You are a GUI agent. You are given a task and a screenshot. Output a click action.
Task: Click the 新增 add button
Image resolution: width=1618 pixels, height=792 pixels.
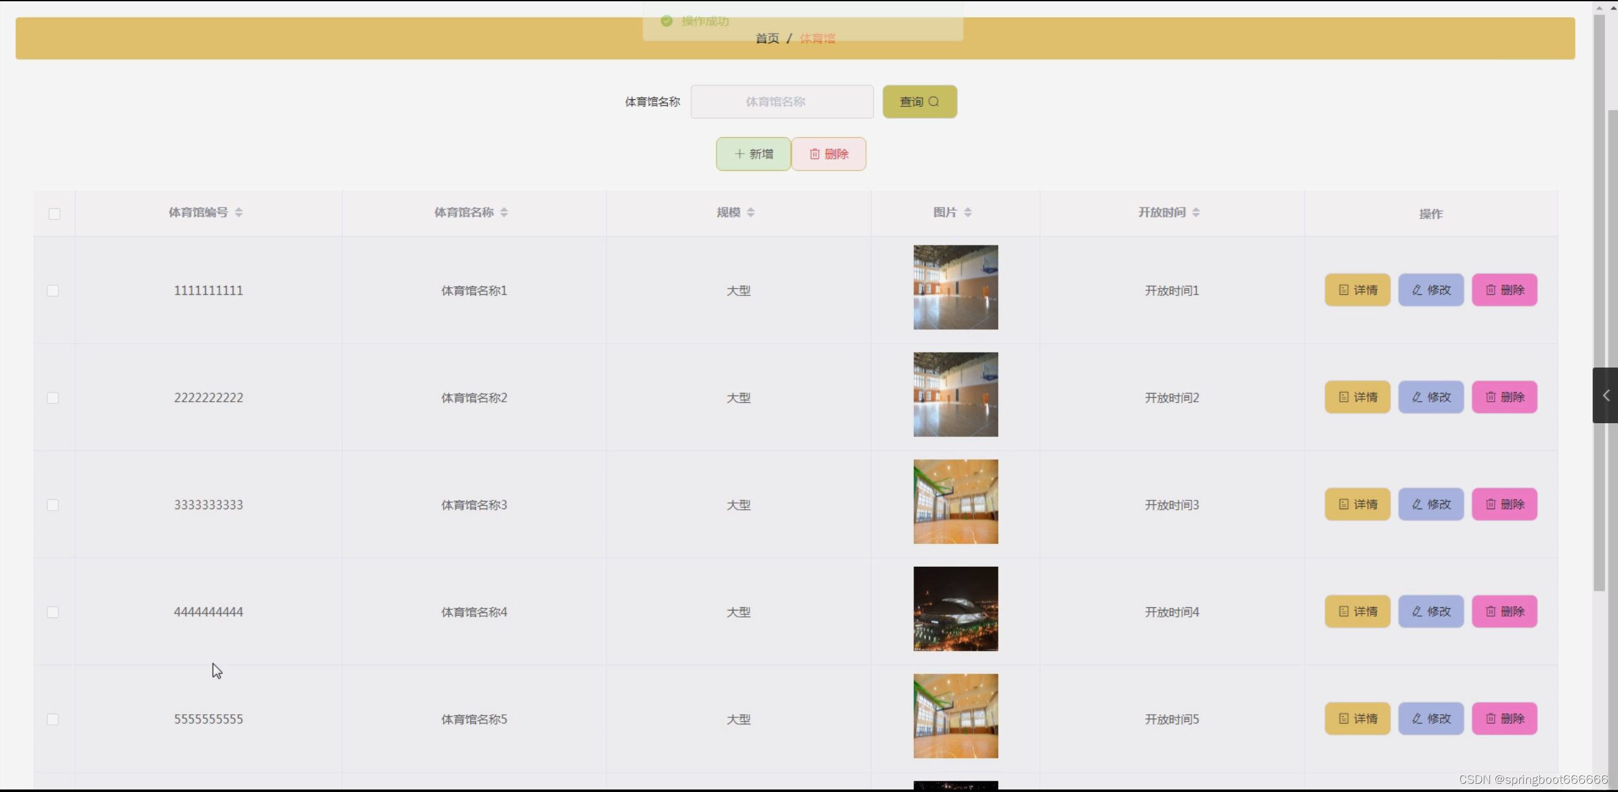pyautogui.click(x=753, y=154)
